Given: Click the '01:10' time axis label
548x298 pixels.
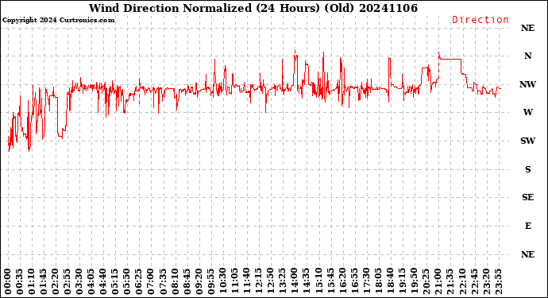Looking at the screenshot, I should coord(32,281).
